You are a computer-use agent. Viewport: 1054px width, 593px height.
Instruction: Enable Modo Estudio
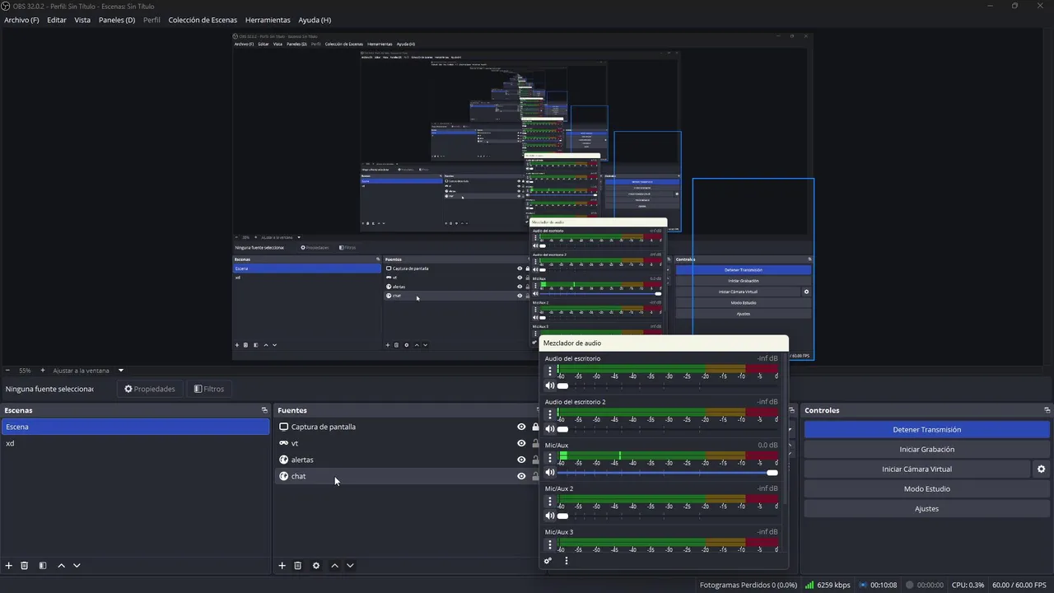point(926,489)
